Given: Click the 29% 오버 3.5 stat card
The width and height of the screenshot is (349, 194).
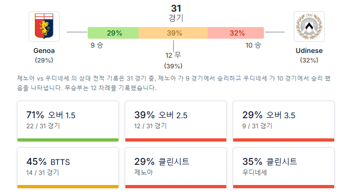Looking at the screenshot, I should [x=284, y=121].
